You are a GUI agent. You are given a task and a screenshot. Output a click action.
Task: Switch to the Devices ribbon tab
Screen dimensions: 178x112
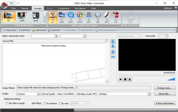click(x=25, y=8)
